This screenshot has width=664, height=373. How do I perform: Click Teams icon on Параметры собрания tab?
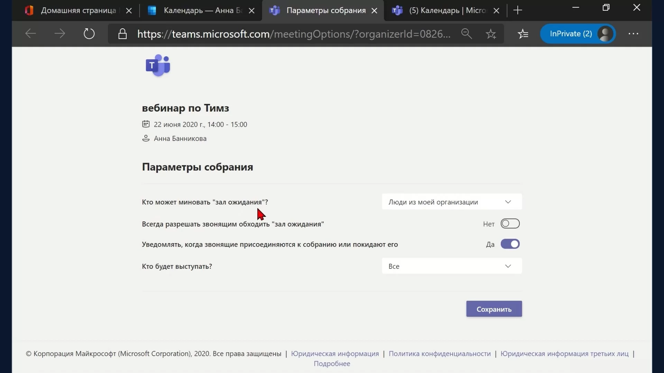point(275,10)
